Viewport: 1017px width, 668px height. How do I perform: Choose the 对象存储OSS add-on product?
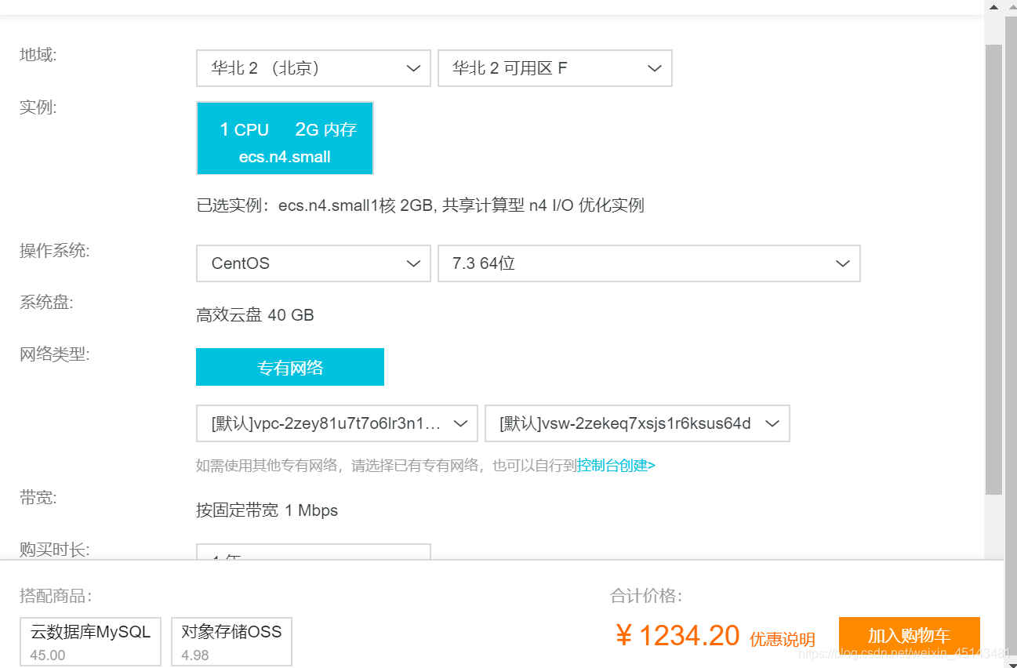pyautogui.click(x=231, y=641)
